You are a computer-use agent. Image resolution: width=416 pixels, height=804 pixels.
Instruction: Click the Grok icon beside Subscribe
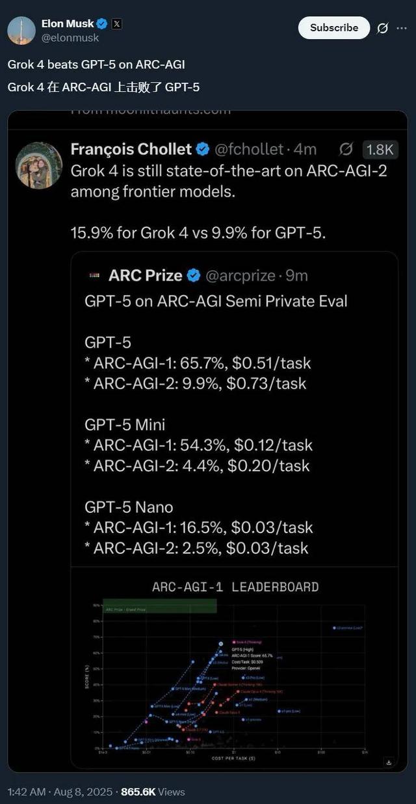click(x=383, y=28)
